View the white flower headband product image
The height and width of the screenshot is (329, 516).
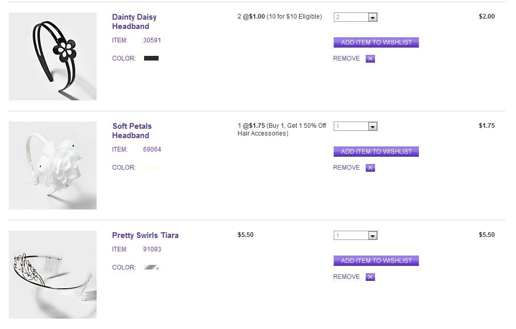tap(53, 166)
